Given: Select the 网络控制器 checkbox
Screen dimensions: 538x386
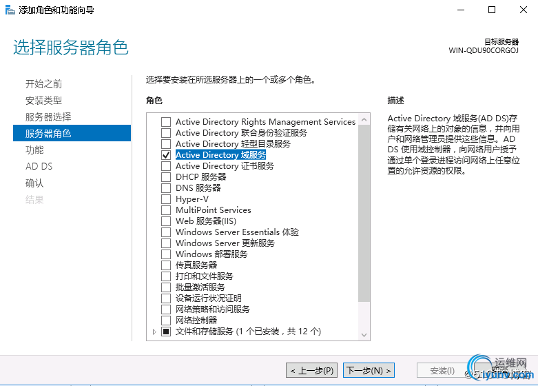Looking at the screenshot, I should [x=166, y=320].
